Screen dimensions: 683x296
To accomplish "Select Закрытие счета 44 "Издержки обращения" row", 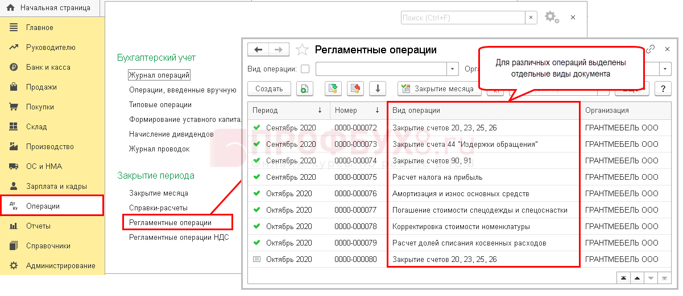I will pyautogui.click(x=461, y=145).
